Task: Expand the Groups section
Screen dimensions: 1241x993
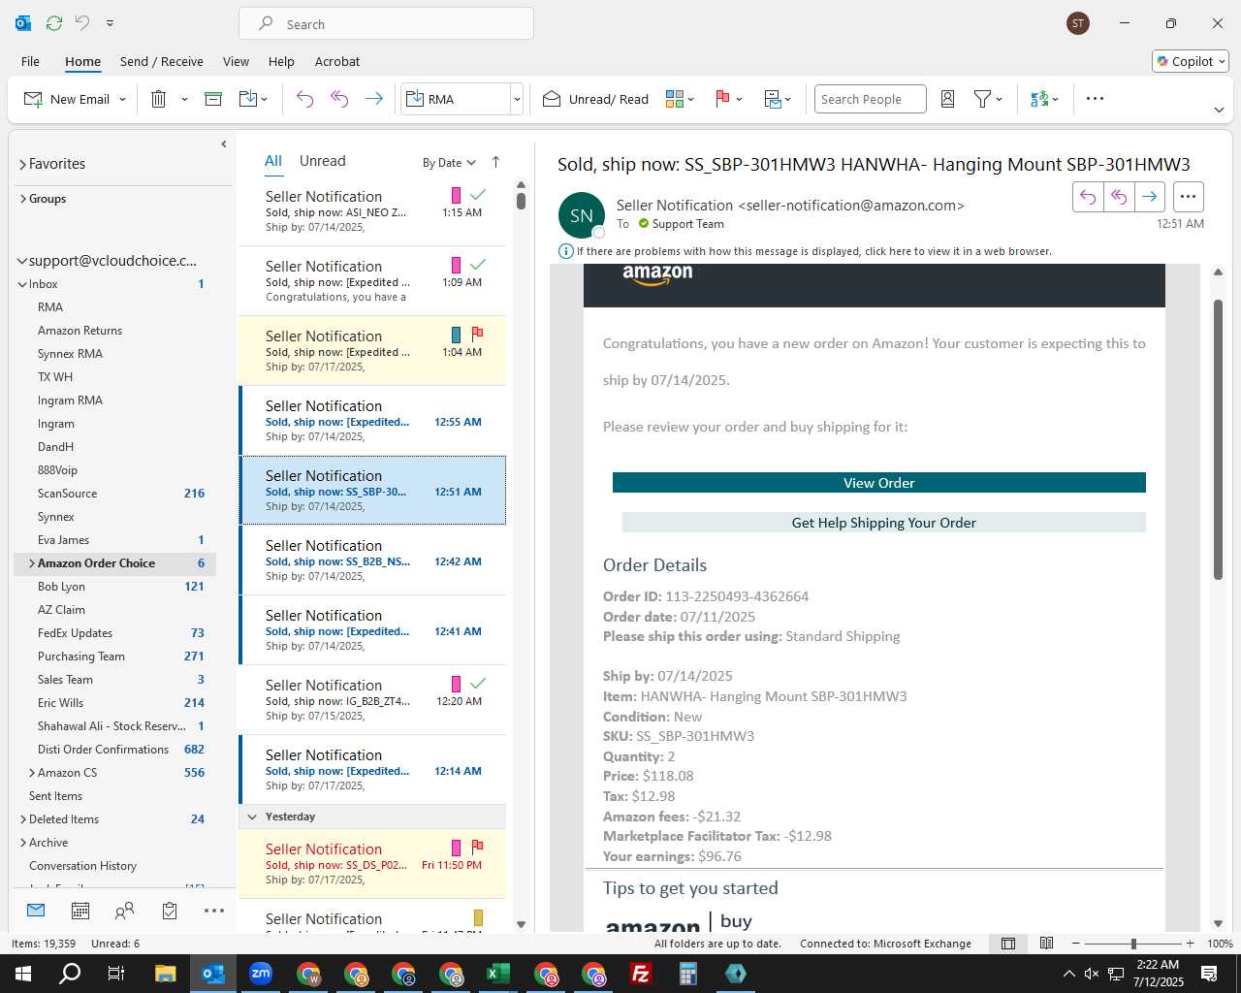Action: coord(22,199)
